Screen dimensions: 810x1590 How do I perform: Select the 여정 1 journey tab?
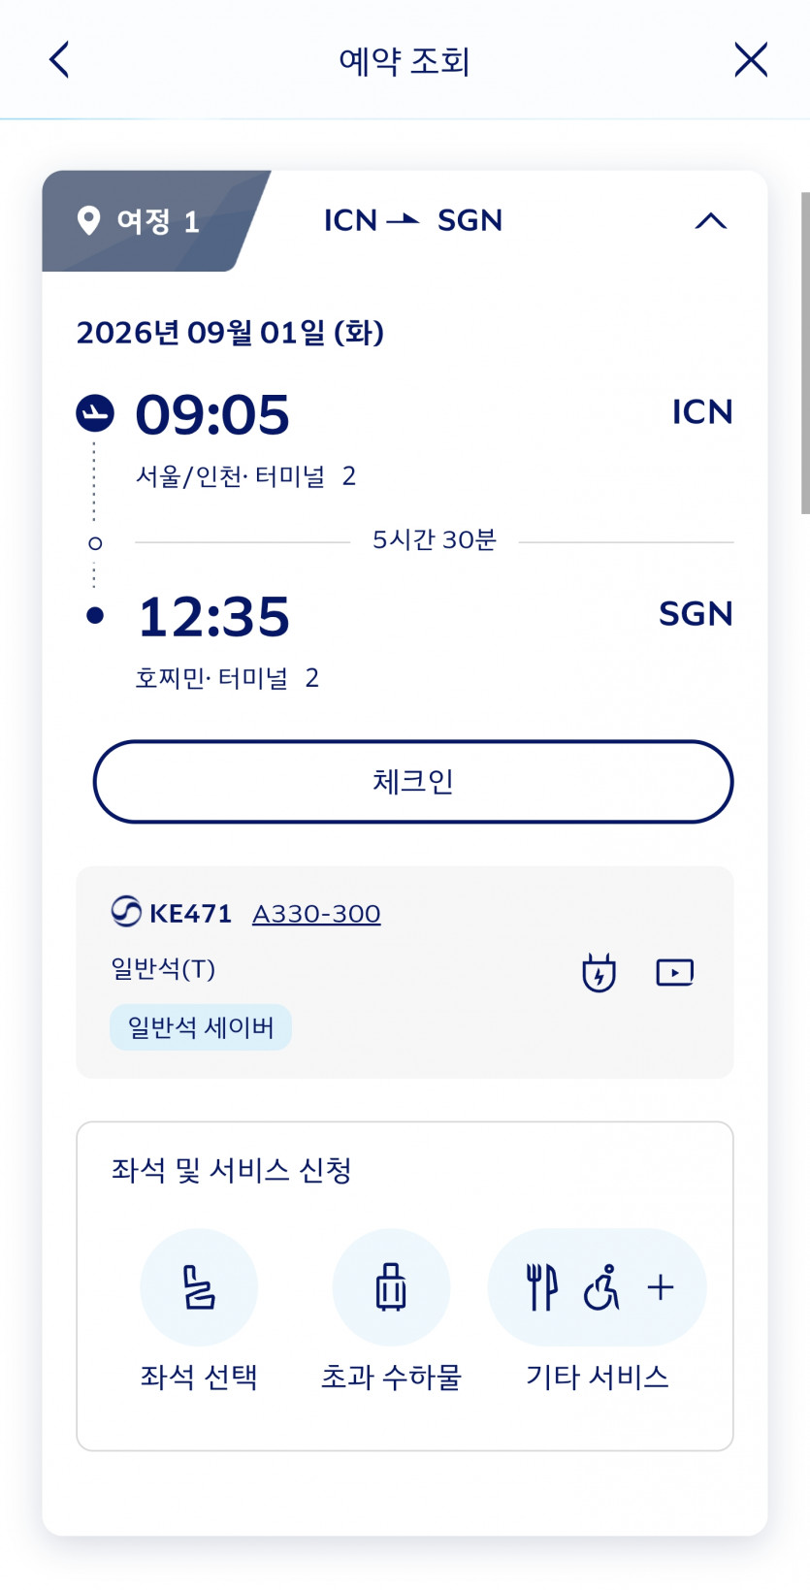click(x=146, y=221)
